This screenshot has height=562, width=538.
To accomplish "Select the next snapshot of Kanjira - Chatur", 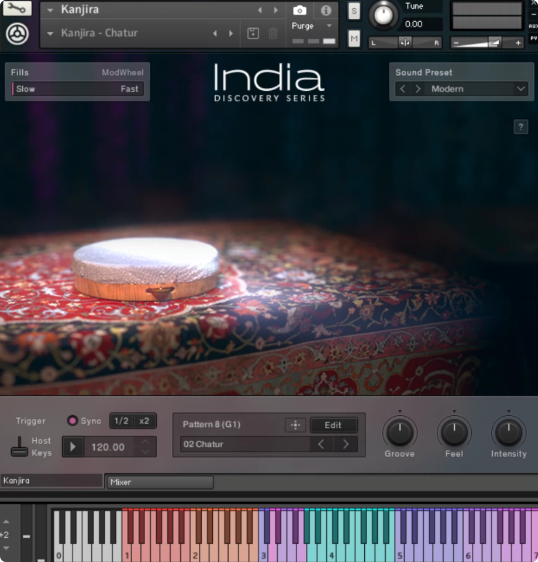I will click(x=231, y=33).
